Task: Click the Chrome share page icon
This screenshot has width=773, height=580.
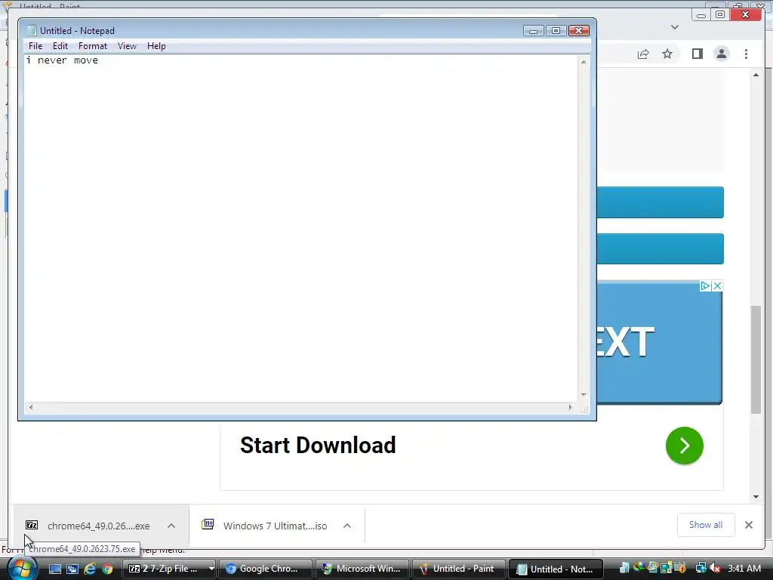Action: [x=643, y=54]
